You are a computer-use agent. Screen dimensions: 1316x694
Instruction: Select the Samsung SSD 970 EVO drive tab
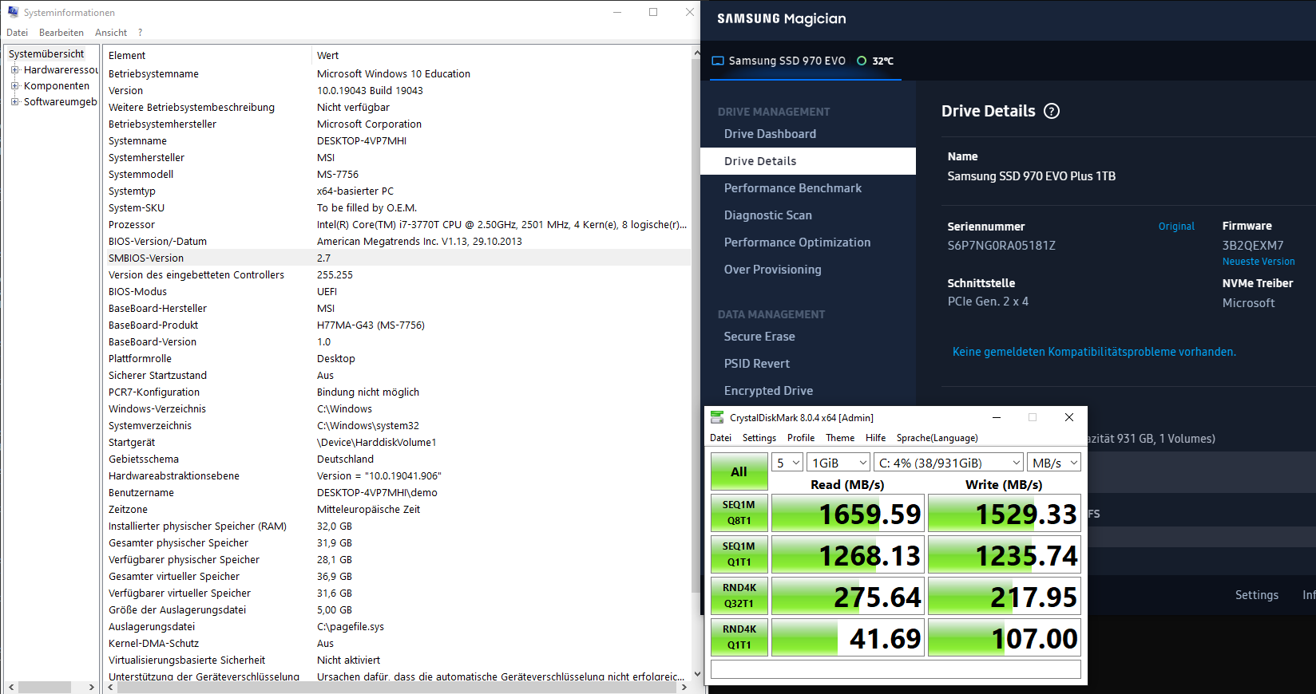(805, 61)
